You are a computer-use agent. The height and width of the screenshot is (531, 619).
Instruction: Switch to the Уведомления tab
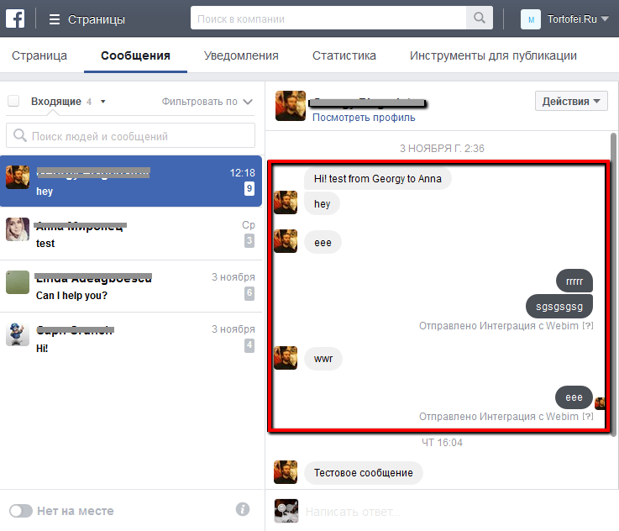(x=241, y=56)
